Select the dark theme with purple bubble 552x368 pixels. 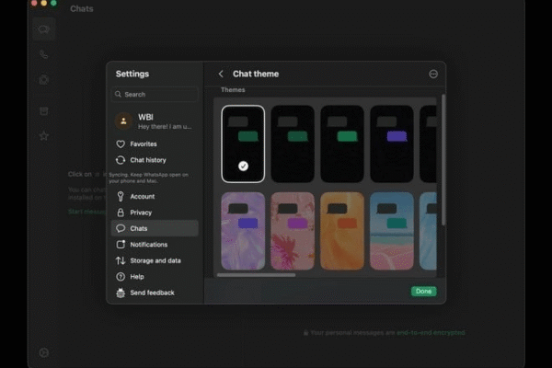coord(392,144)
